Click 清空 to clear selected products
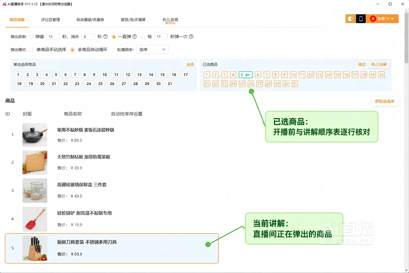 (362, 65)
